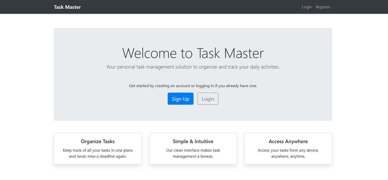Select the Simple & Intuitive card title

[x=193, y=142]
